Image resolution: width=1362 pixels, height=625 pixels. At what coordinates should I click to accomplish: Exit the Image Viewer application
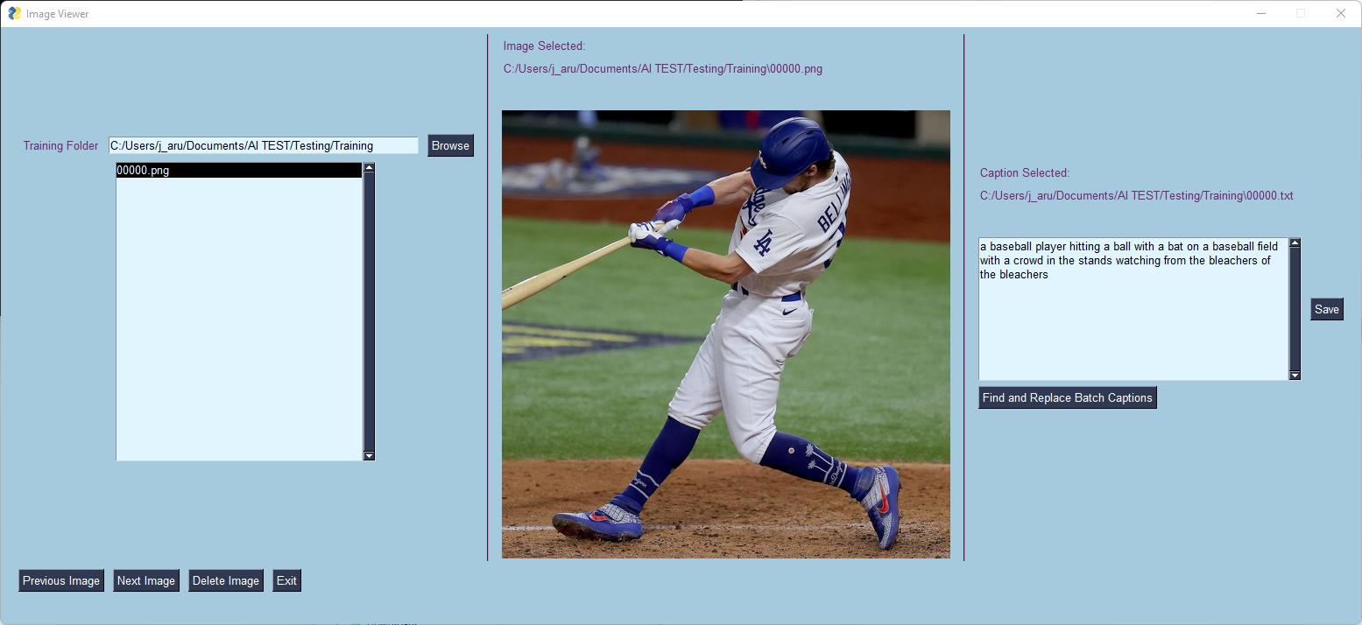click(286, 580)
